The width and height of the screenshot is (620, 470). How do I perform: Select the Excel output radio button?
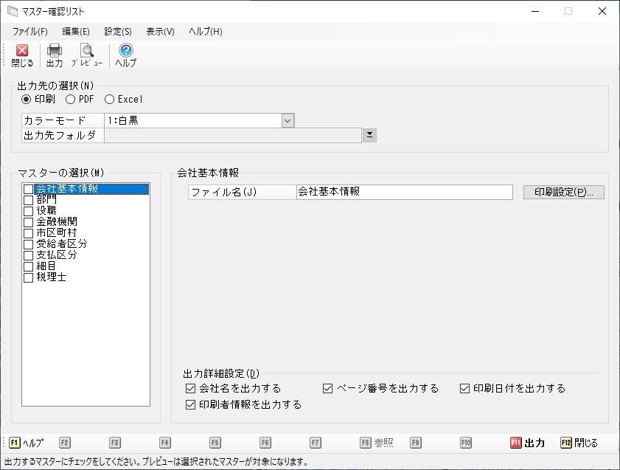[x=110, y=99]
